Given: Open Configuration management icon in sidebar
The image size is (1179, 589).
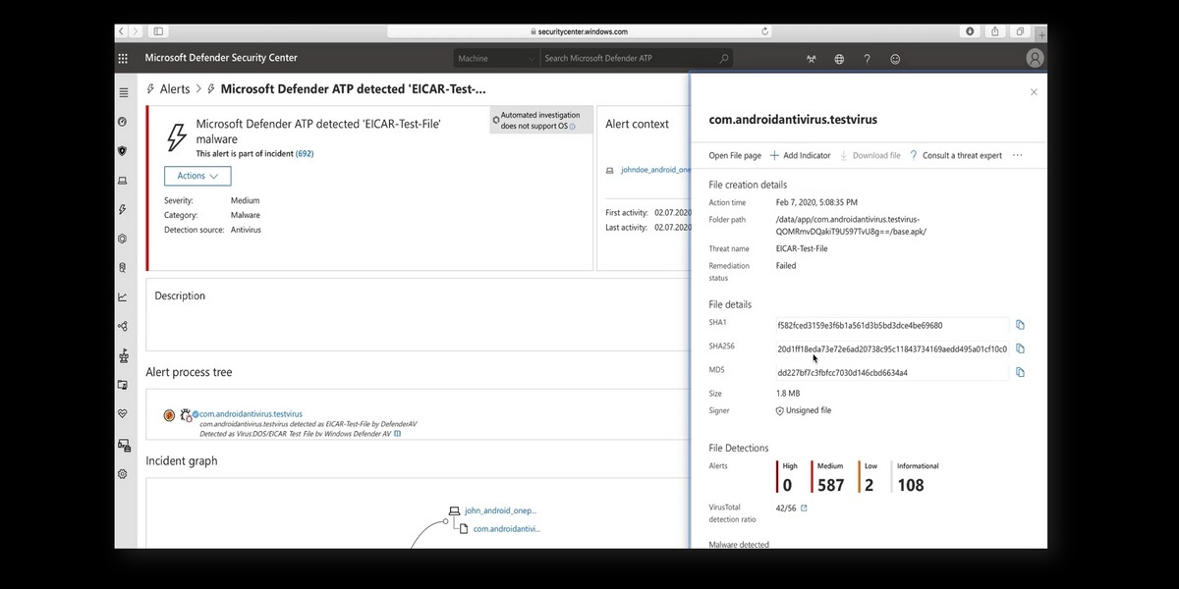Looking at the screenshot, I should 124,445.
